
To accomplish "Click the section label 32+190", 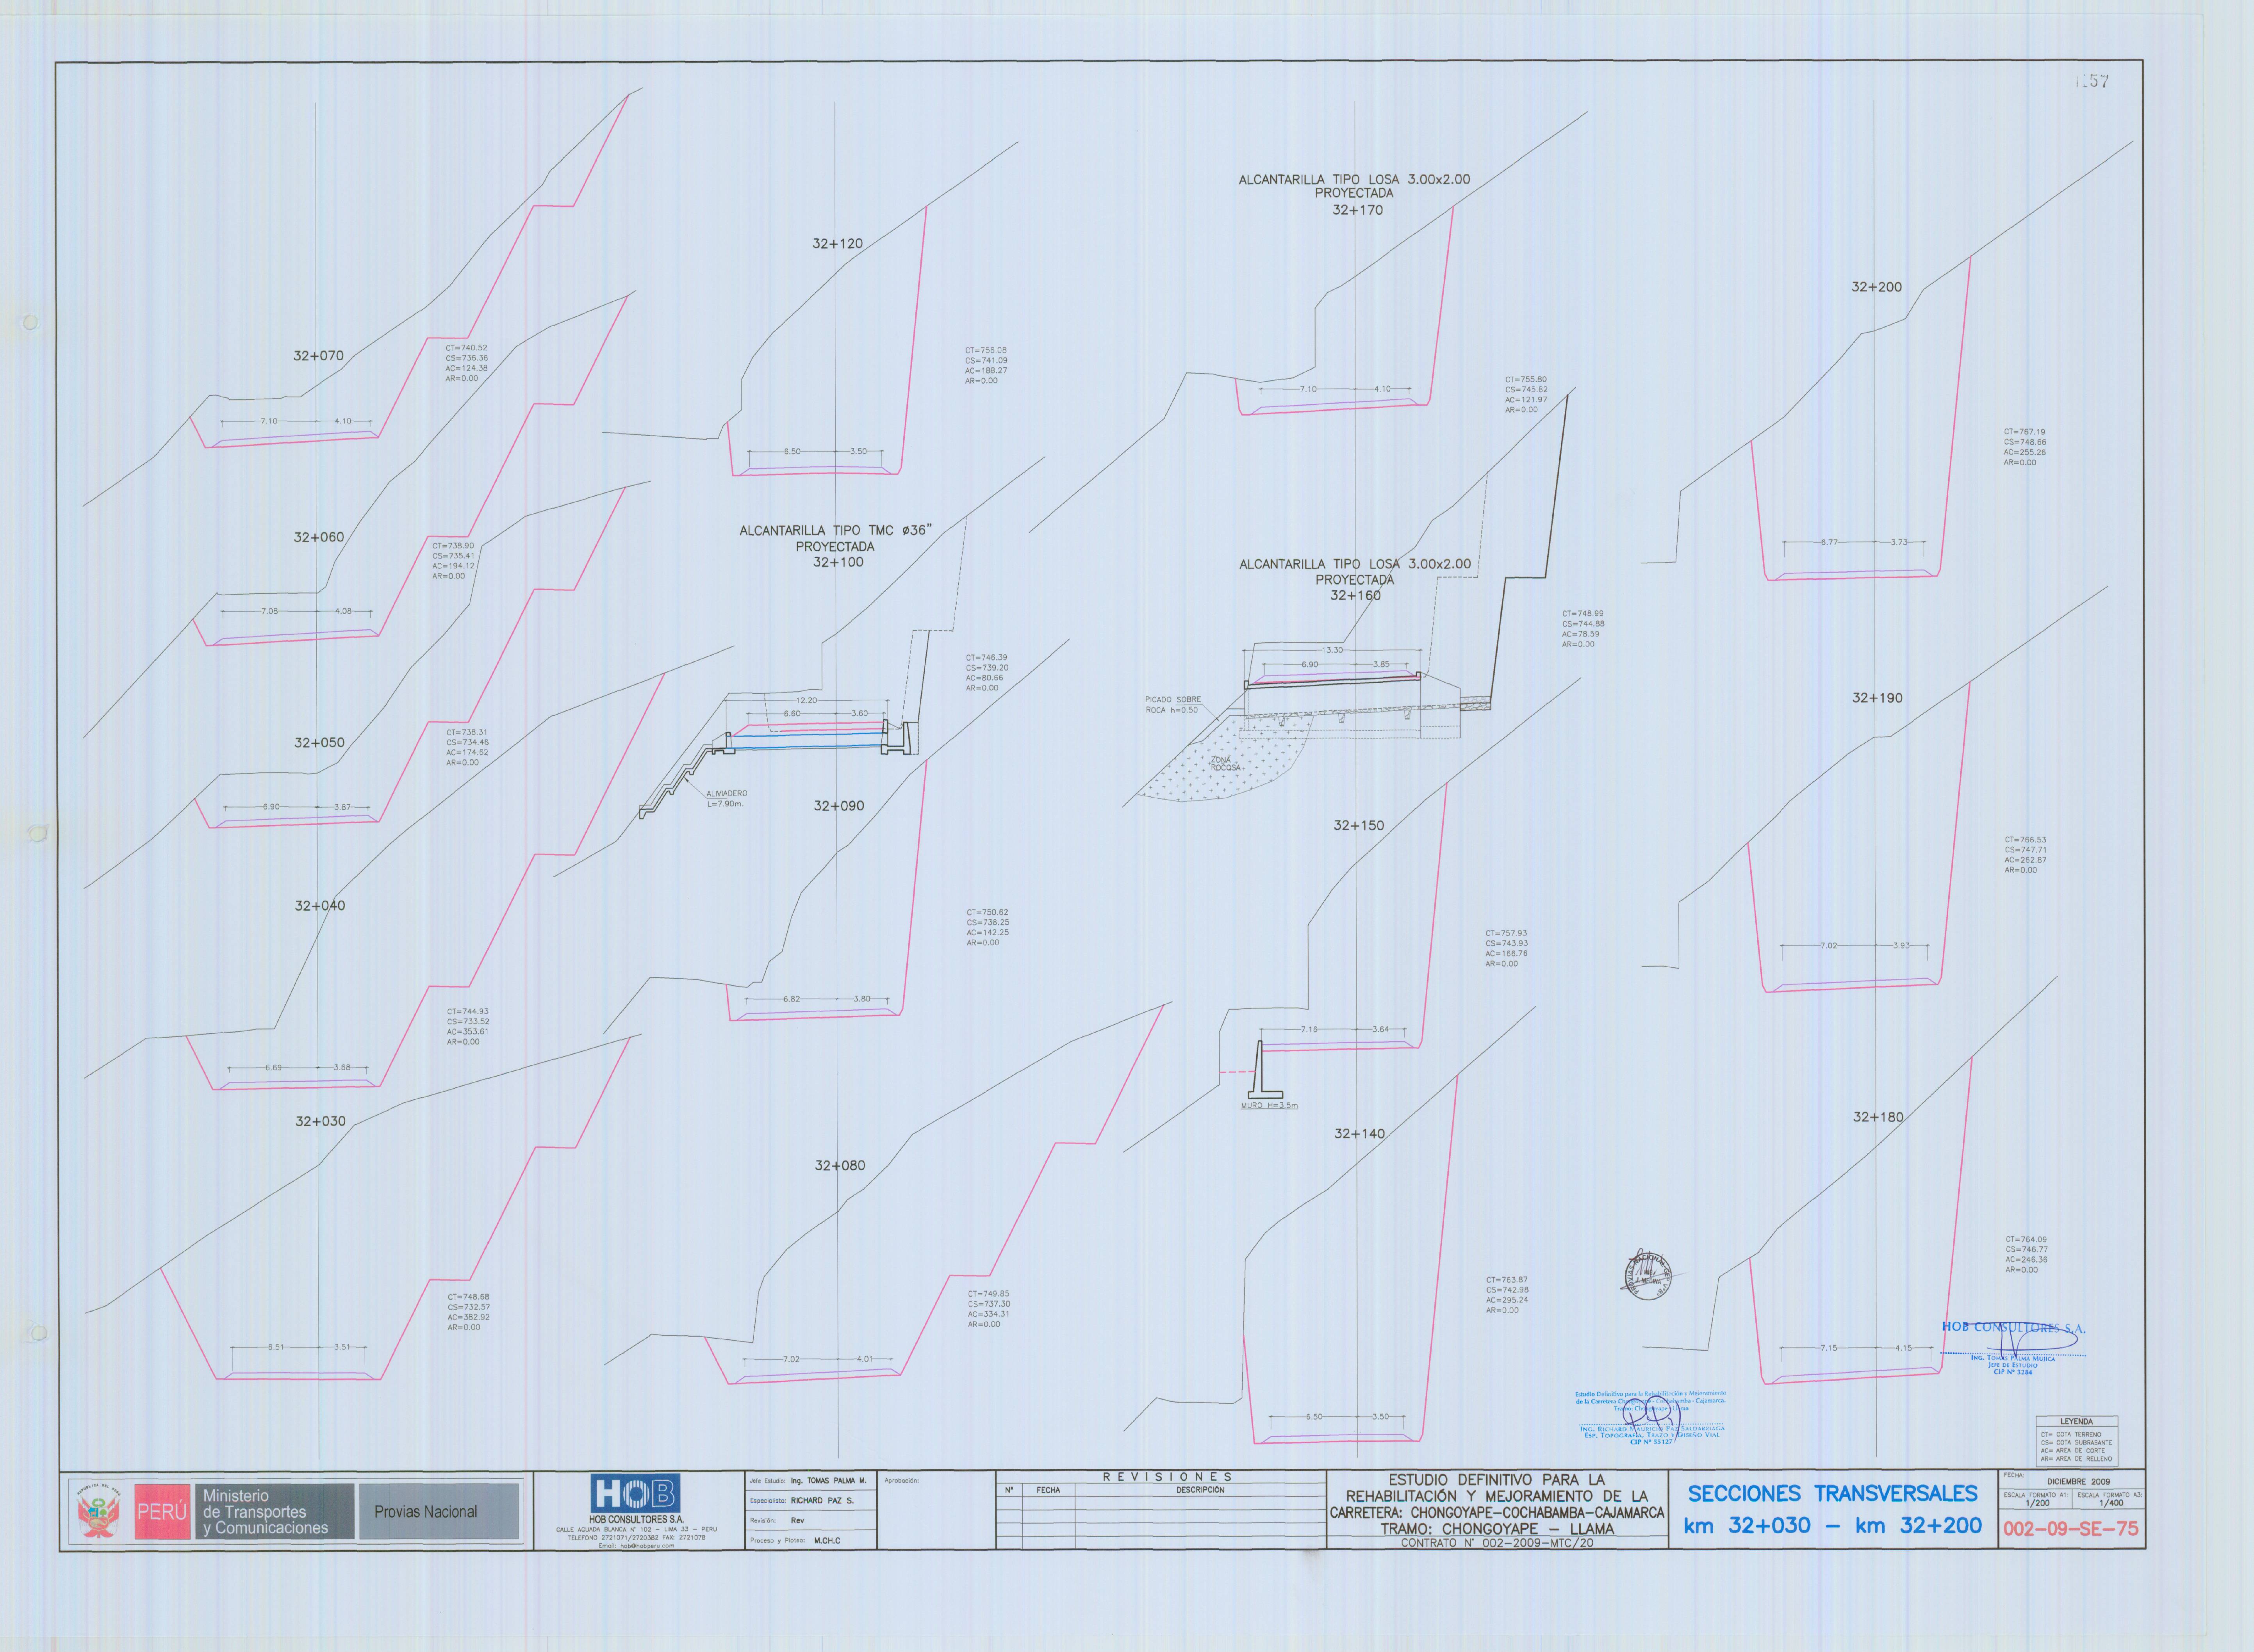I will click(x=1877, y=698).
